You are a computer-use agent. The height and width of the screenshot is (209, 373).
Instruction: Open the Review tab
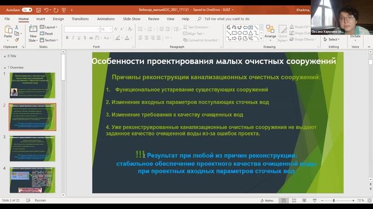tap(154, 19)
